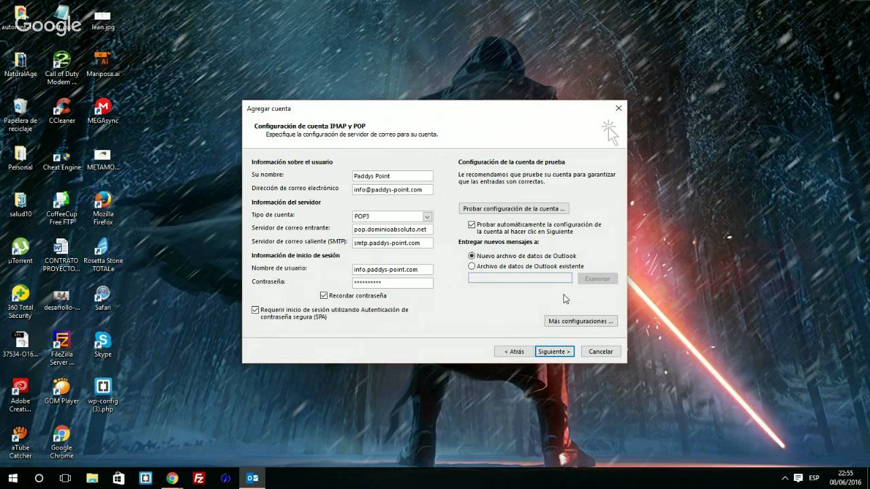Click the Dirección de correo electrónico field
This screenshot has height=489, width=870.
click(x=392, y=189)
